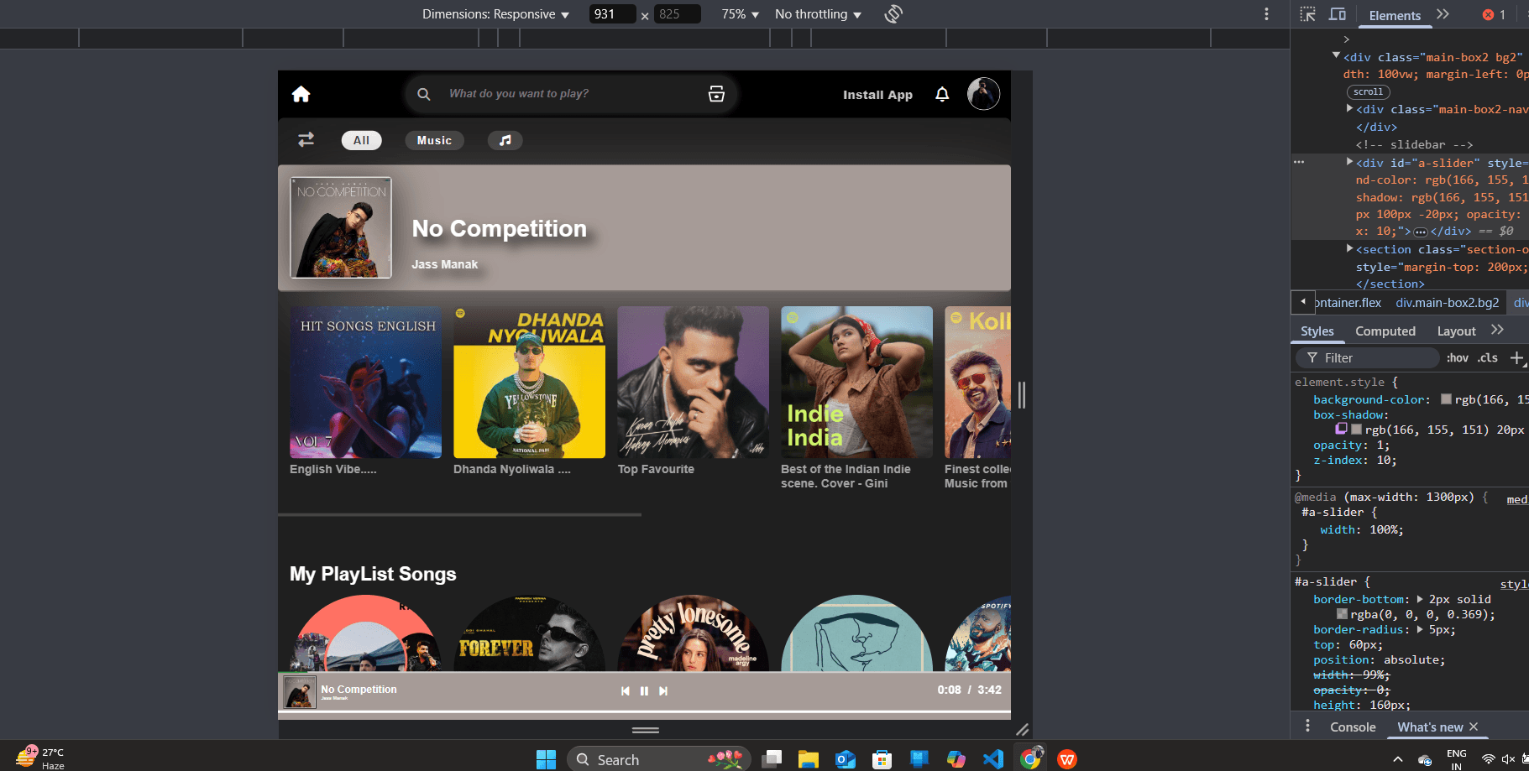
Task: Click the Home icon in the navbar
Action: (301, 94)
